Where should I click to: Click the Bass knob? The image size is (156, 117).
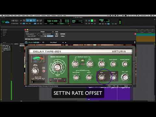pyautogui.click(x=101, y=77)
